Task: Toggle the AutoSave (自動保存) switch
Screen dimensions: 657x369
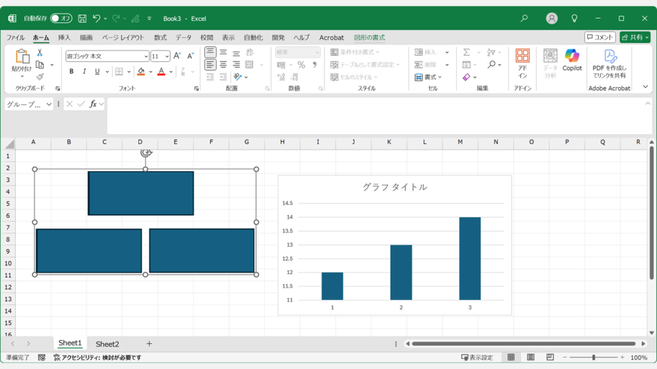Action: (x=61, y=19)
